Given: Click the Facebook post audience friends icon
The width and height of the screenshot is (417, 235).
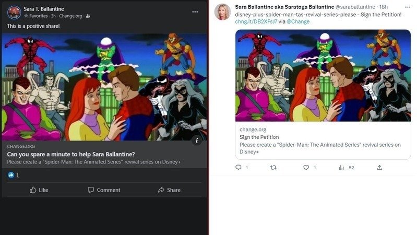Looking at the screenshot, I should (x=88, y=16).
